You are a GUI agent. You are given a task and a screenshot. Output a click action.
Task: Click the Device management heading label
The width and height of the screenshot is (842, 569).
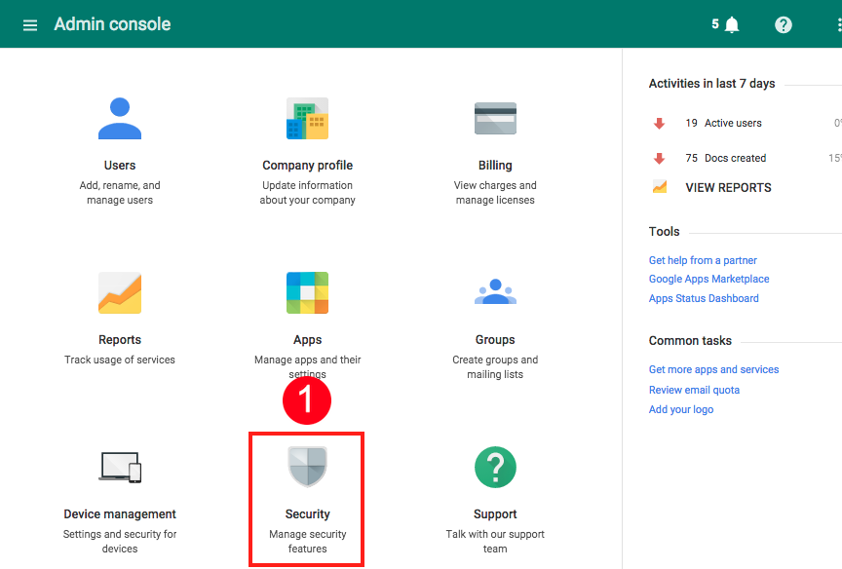120,514
